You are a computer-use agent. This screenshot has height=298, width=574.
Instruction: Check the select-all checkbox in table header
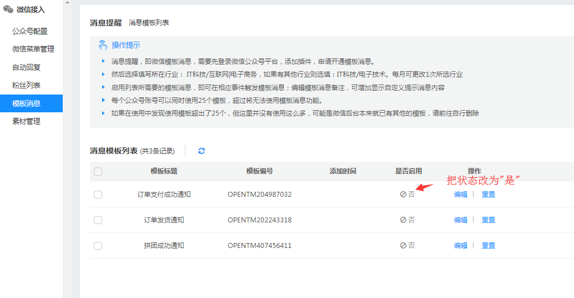coord(98,171)
